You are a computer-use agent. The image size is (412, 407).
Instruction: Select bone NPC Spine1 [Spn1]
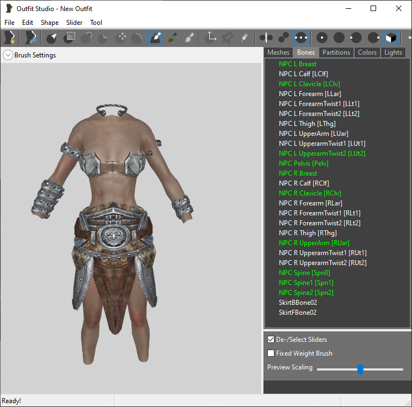[x=306, y=283]
